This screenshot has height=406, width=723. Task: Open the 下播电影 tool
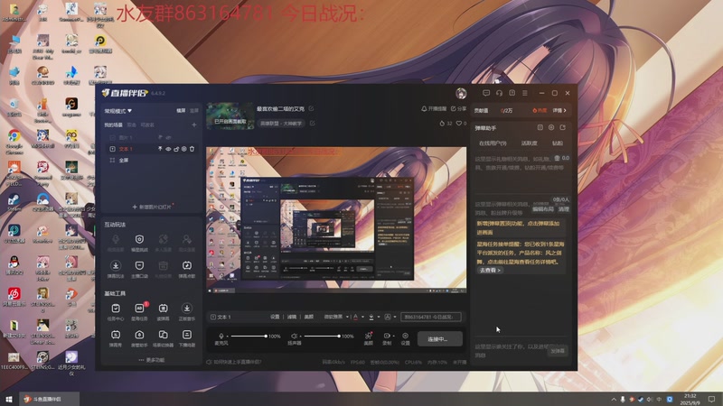coord(187,337)
